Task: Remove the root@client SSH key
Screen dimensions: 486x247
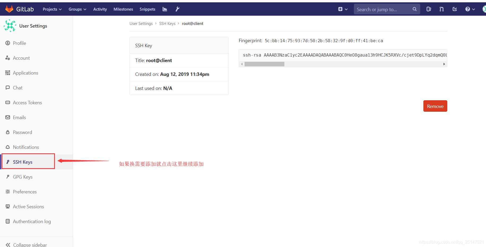Action: coord(435,106)
